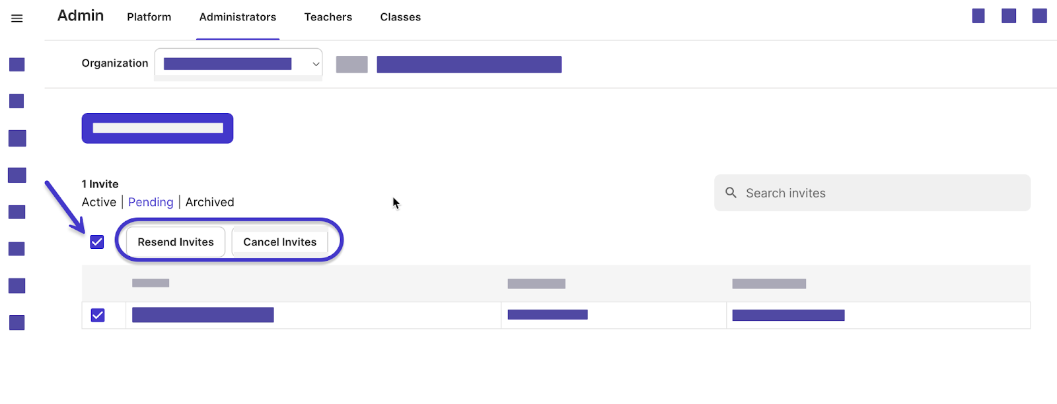Image resolution: width=1057 pixels, height=404 pixels.
Task: Click the rightmost top-right header icon
Action: 1039,16
